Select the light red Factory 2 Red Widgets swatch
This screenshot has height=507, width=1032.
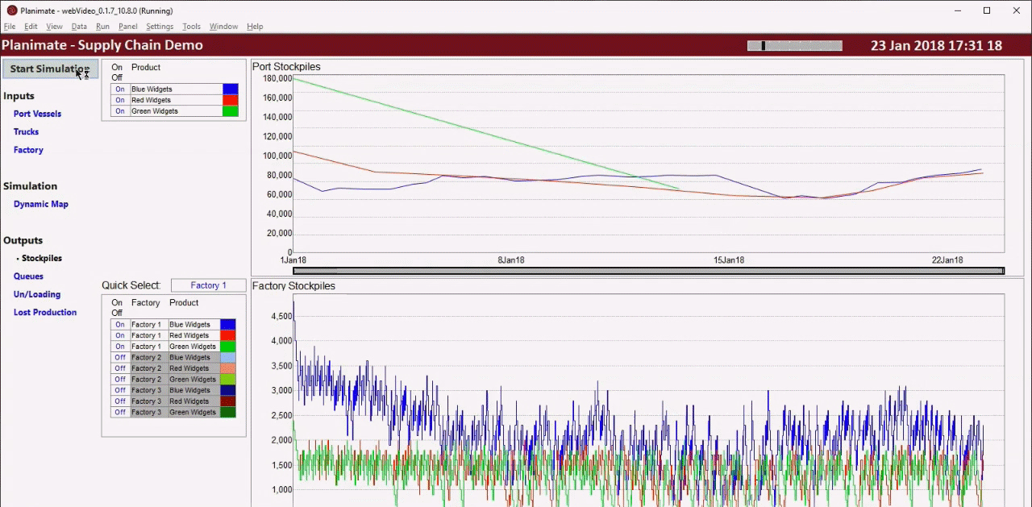[228, 368]
